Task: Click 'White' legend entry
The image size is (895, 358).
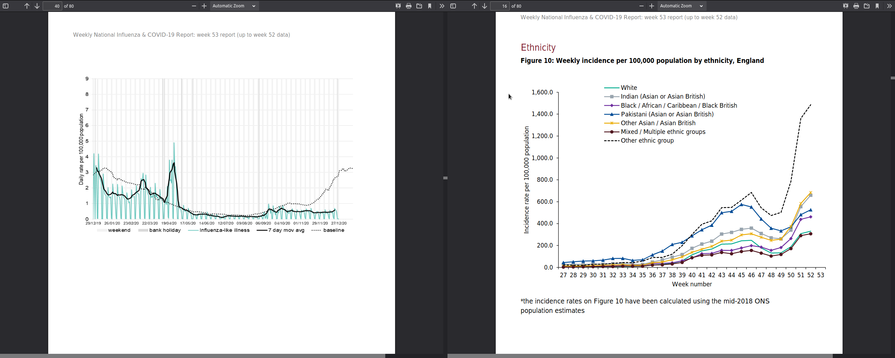Action: [621, 88]
